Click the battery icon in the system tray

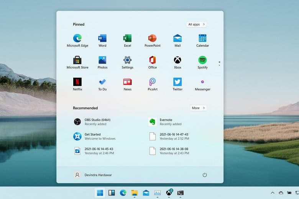289,193
